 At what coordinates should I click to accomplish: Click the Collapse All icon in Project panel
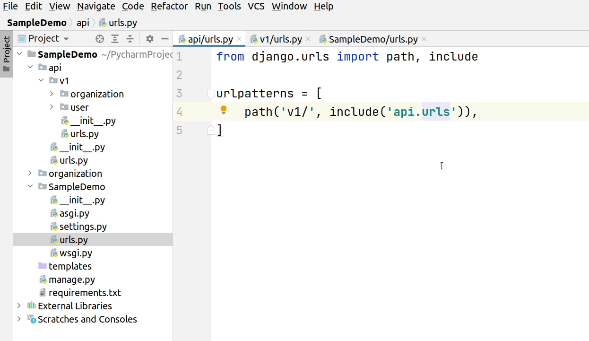130,39
